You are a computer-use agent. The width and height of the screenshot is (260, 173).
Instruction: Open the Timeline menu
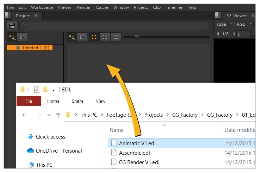click(x=174, y=7)
